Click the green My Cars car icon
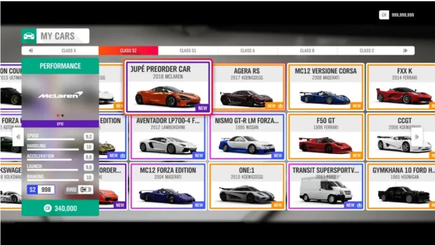Image resolution: width=435 pixels, height=245 pixels. tap(29, 36)
